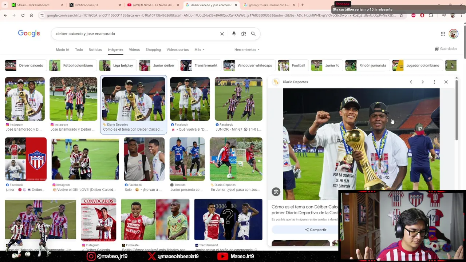Switch to Videos cortos results
466x262 pixels.
coord(178,49)
